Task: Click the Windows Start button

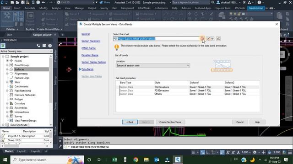Action: (5, 160)
